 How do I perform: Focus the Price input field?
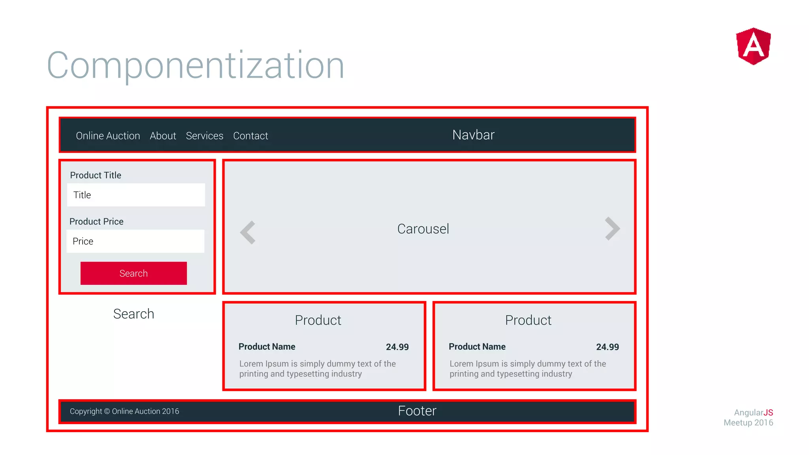pos(135,241)
